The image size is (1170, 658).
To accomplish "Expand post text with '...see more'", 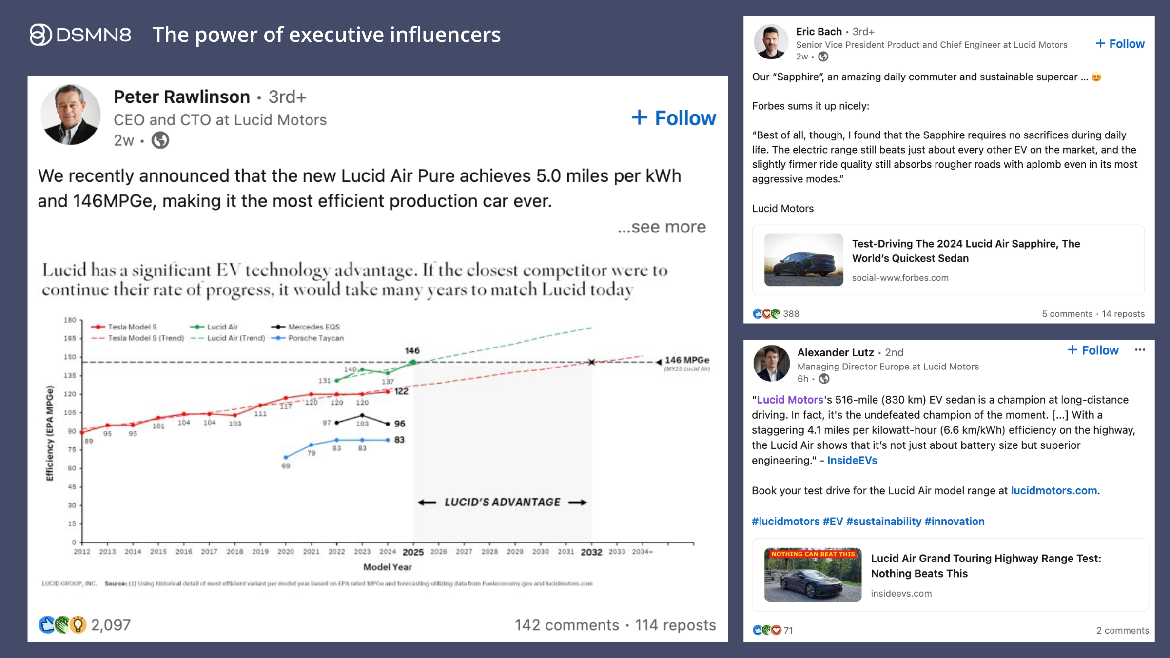I will (662, 227).
